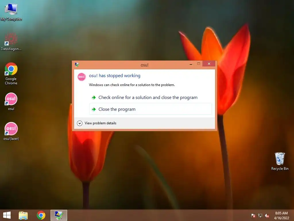Choose Close the program
This screenshot has width=294, height=221.
click(x=150, y=109)
